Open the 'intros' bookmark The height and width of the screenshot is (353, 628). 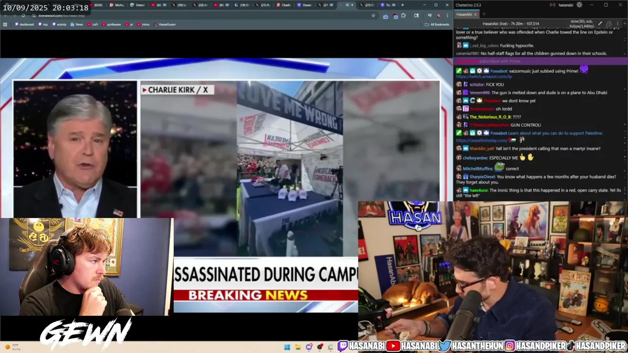coord(144,24)
